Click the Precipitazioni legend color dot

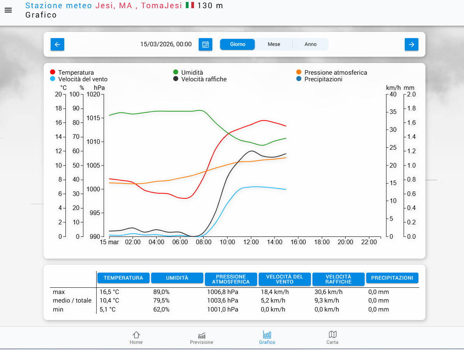299,79
